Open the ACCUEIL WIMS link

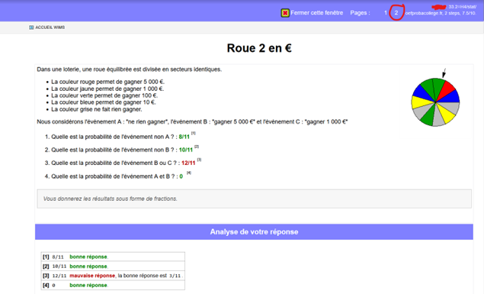50,27
